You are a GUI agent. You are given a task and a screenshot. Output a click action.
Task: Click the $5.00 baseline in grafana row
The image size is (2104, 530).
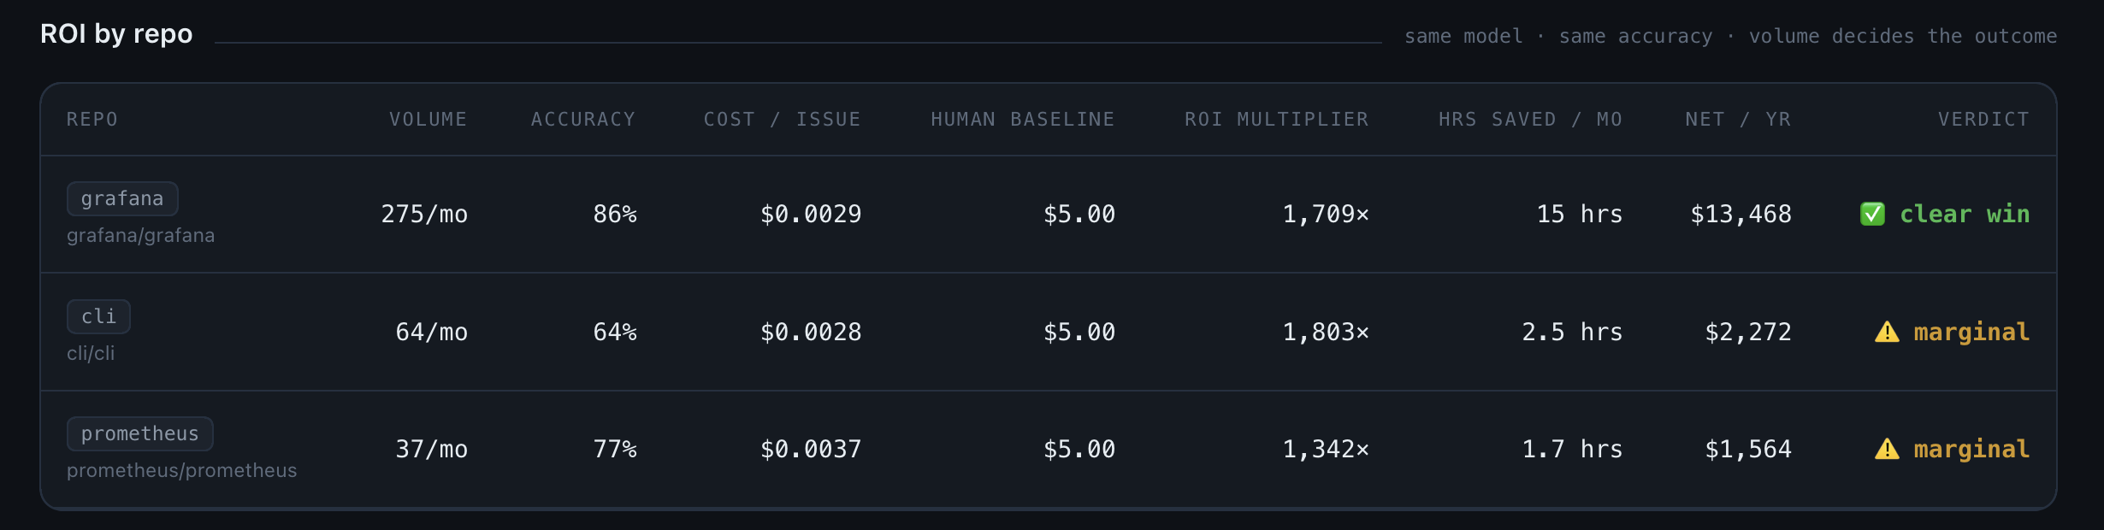click(x=1079, y=214)
